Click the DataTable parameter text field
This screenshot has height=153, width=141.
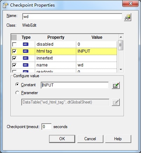65,102
